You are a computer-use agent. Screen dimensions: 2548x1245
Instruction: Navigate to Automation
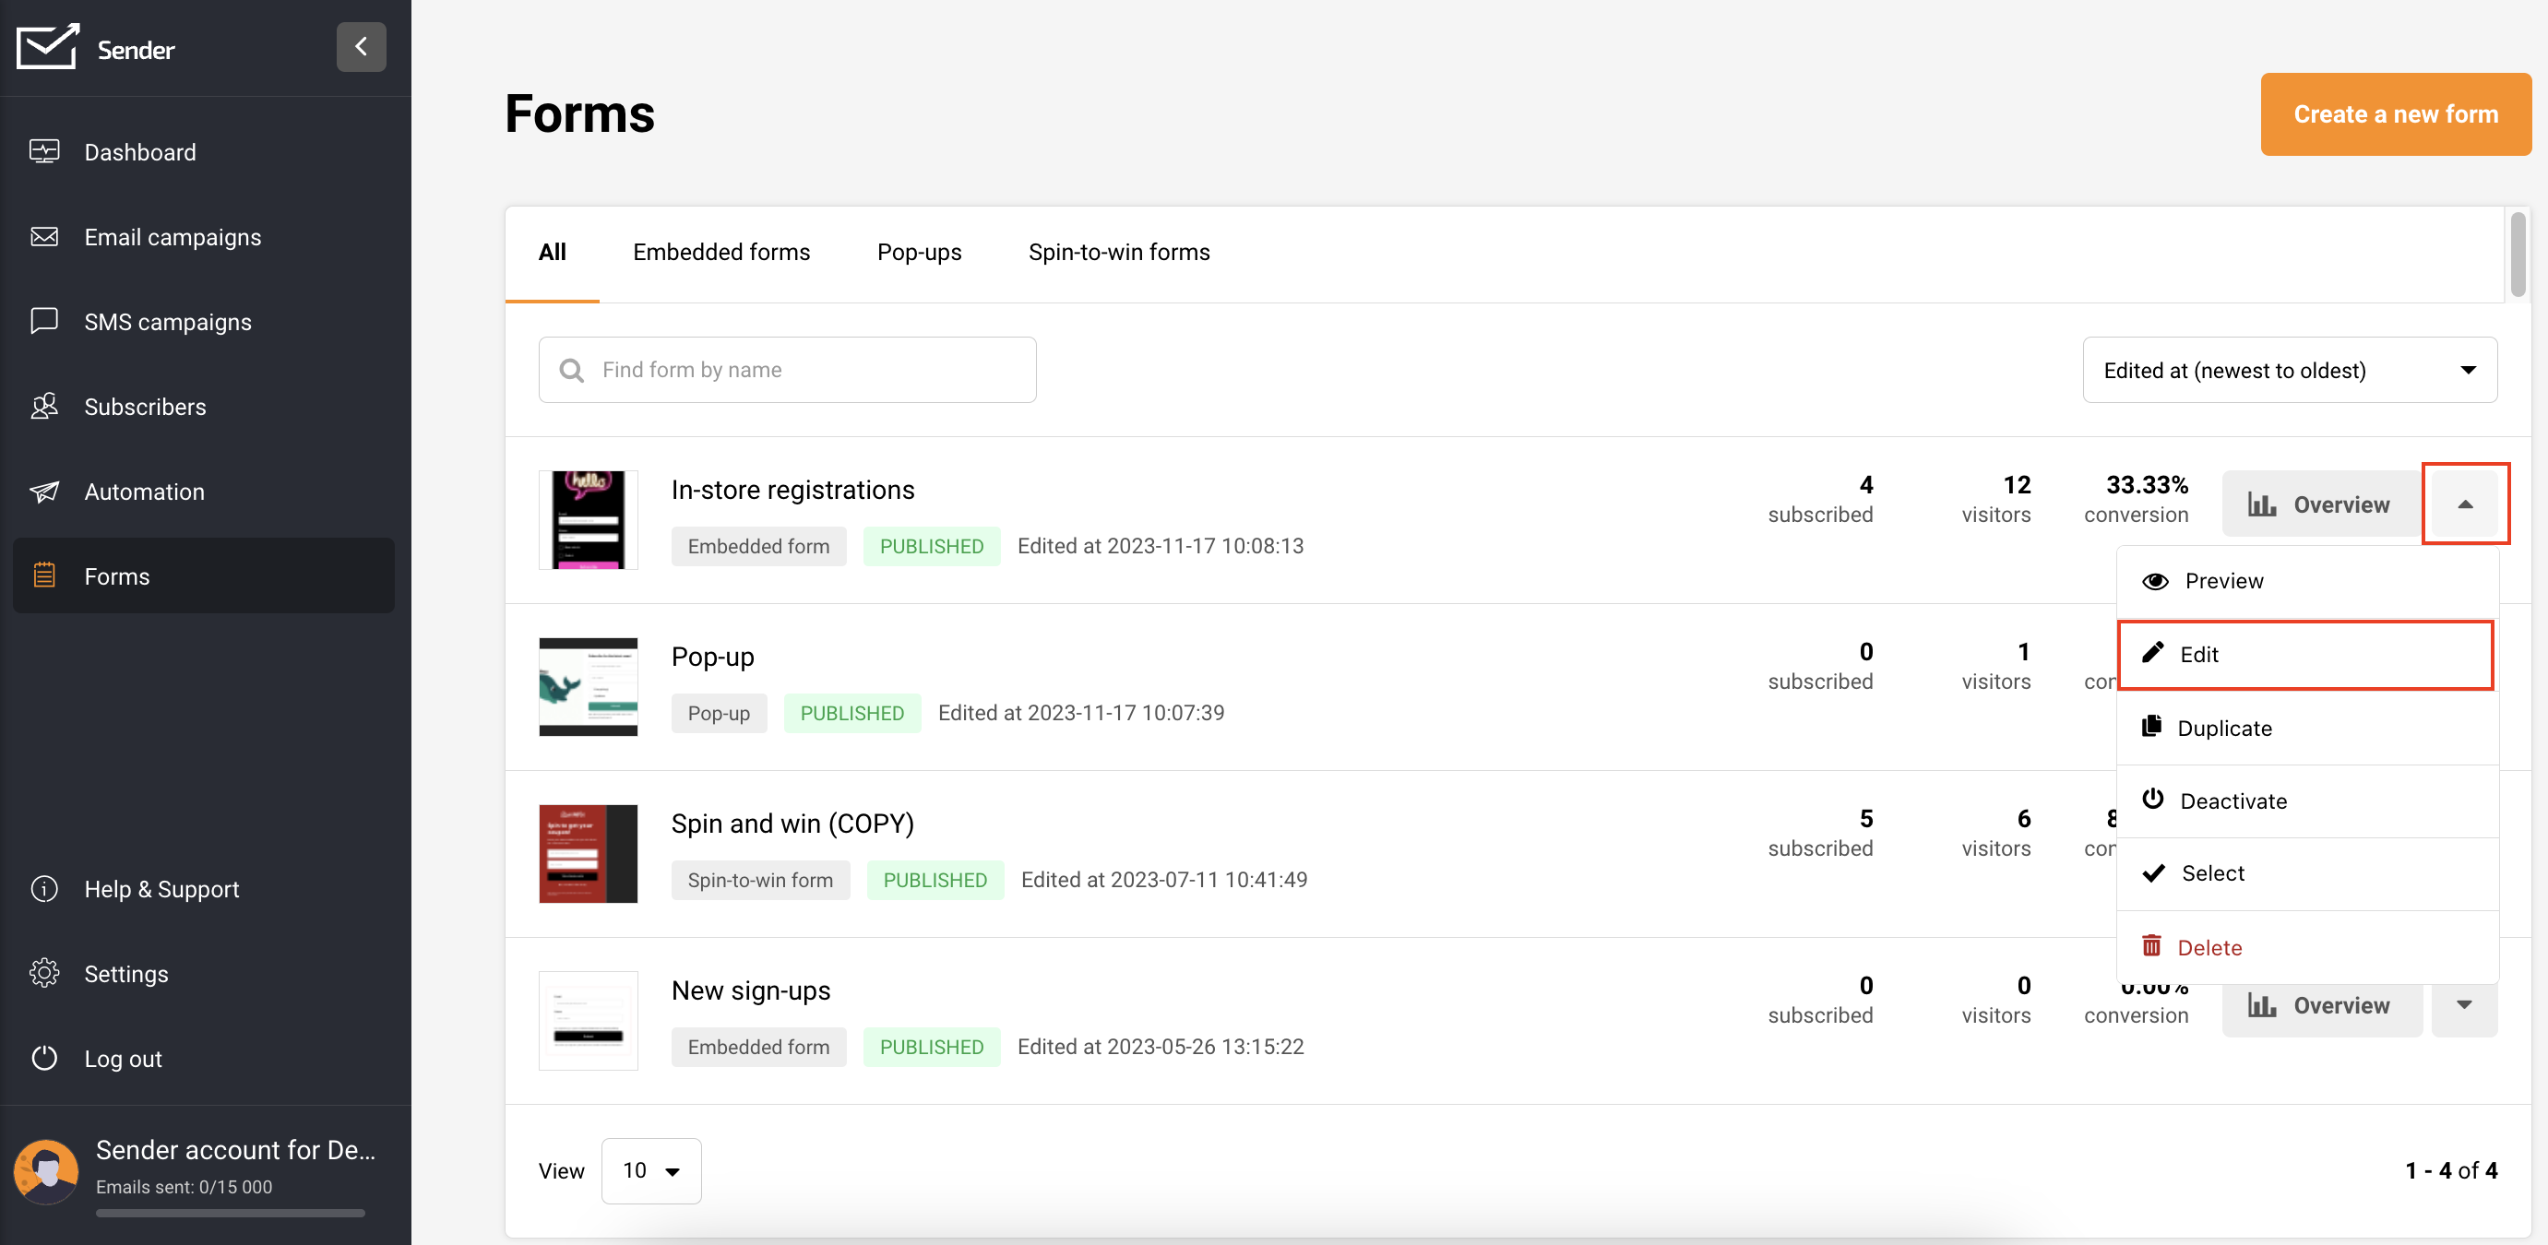click(143, 492)
